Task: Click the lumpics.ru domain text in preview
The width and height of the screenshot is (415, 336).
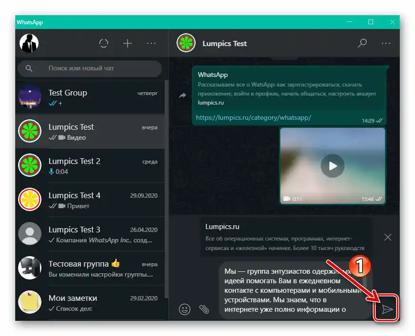Action: point(211,103)
